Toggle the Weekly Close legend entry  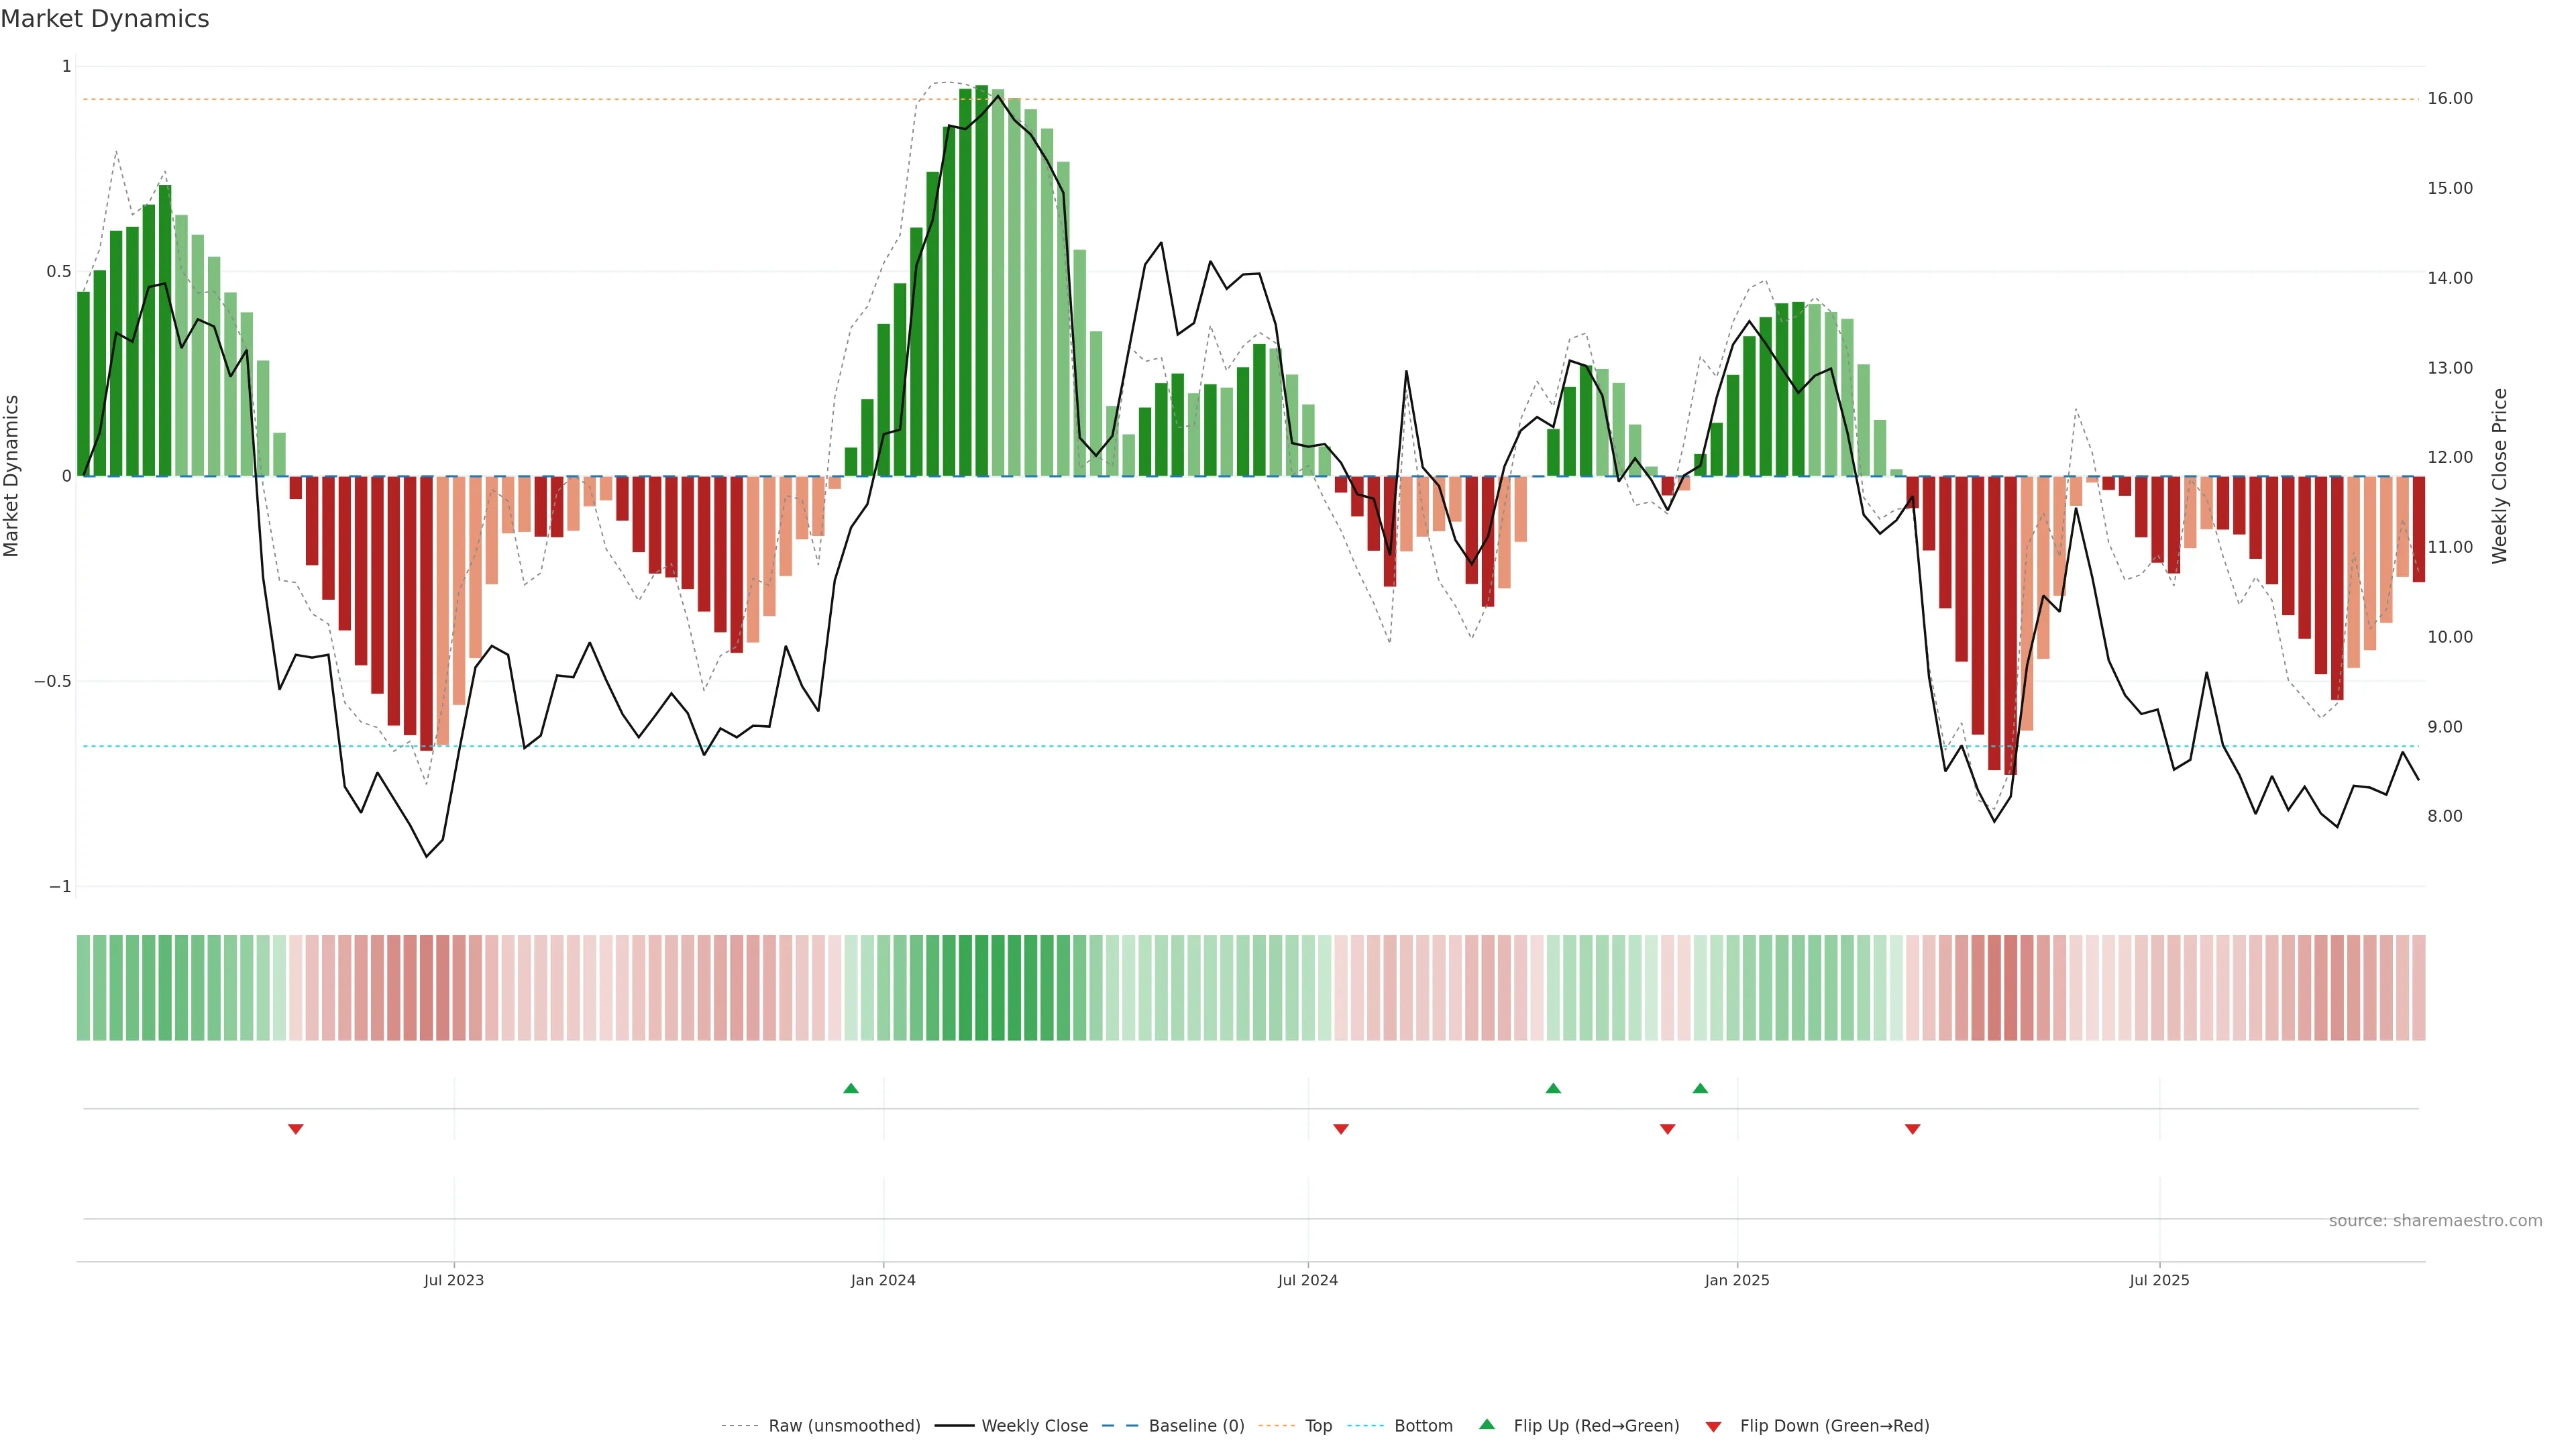click(x=1034, y=1426)
